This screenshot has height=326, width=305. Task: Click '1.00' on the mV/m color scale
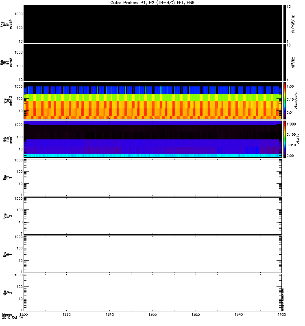coord(290,86)
